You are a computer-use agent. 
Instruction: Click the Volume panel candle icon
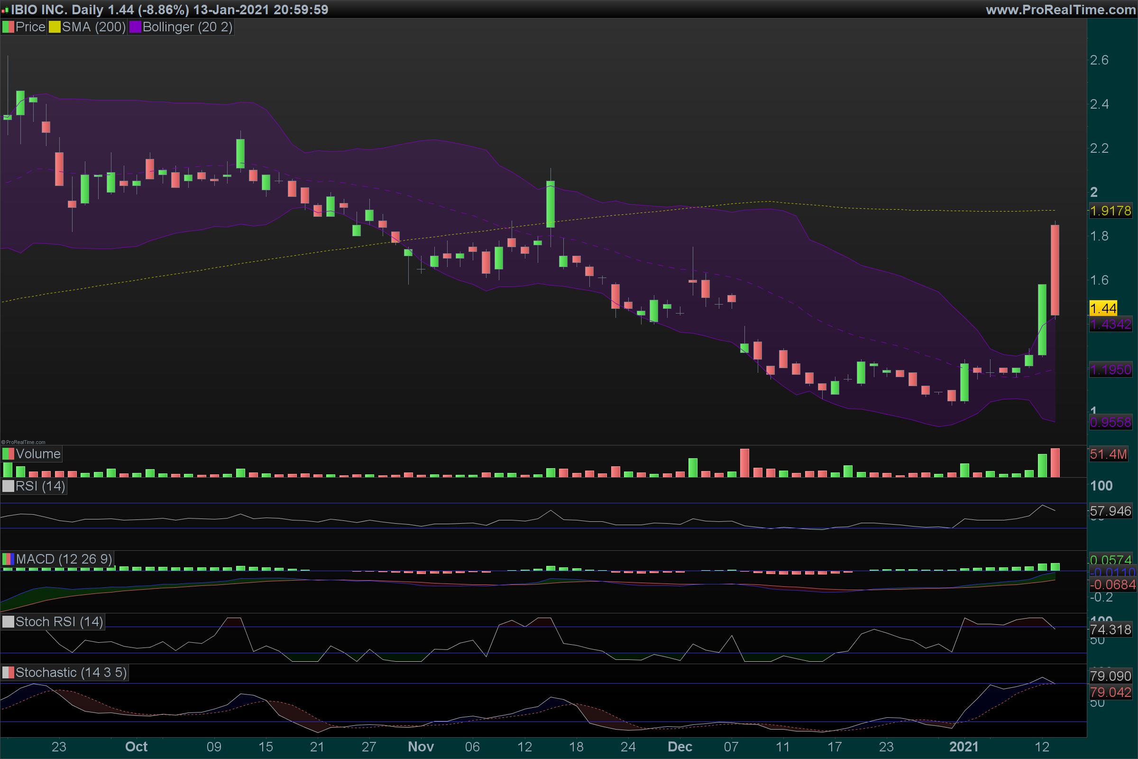pos(8,454)
